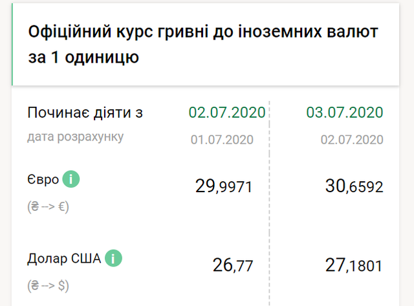Select the green 02.07.2020 effective date
Image resolution: width=414 pixels, height=306 pixels.
pos(227,113)
